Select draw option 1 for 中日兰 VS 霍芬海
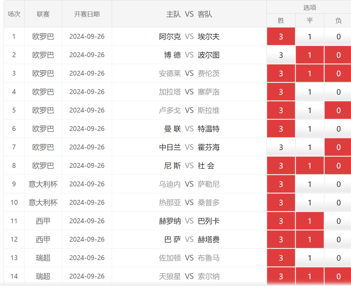Screen dimensions: 351x287 coord(310,147)
